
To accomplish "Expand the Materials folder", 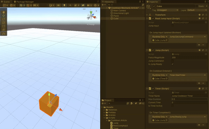I will click(104, 110).
